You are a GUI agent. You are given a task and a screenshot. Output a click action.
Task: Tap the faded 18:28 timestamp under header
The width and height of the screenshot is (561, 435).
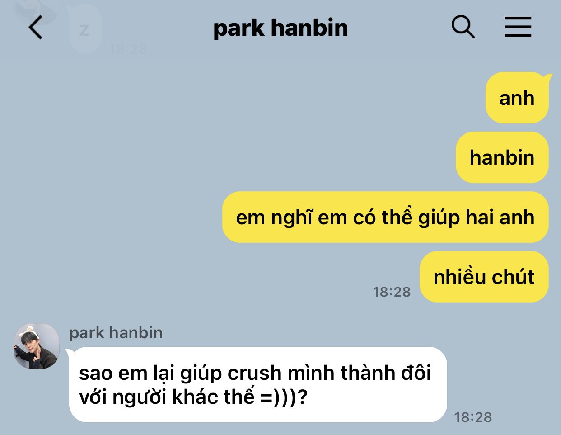[128, 49]
